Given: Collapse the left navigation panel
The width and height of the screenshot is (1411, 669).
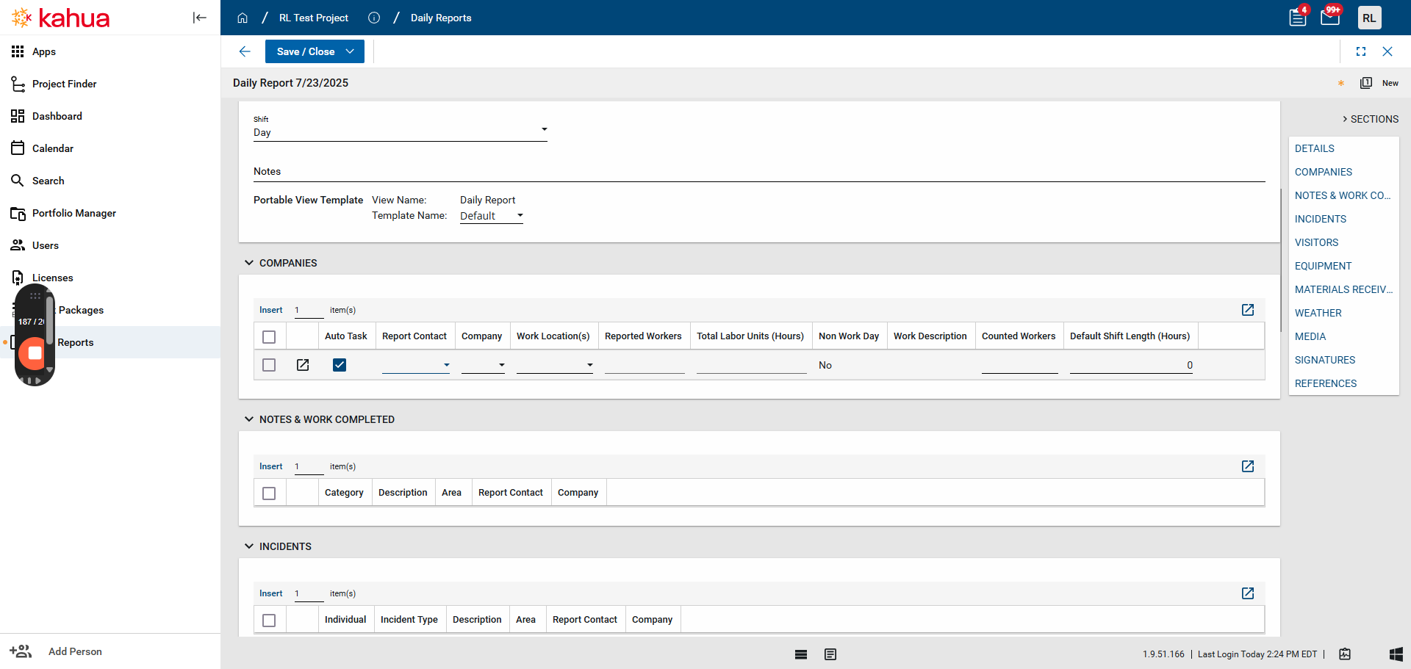Looking at the screenshot, I should [199, 18].
